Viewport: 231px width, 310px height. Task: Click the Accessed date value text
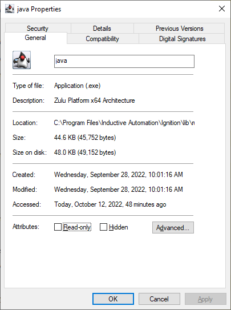[110, 204]
